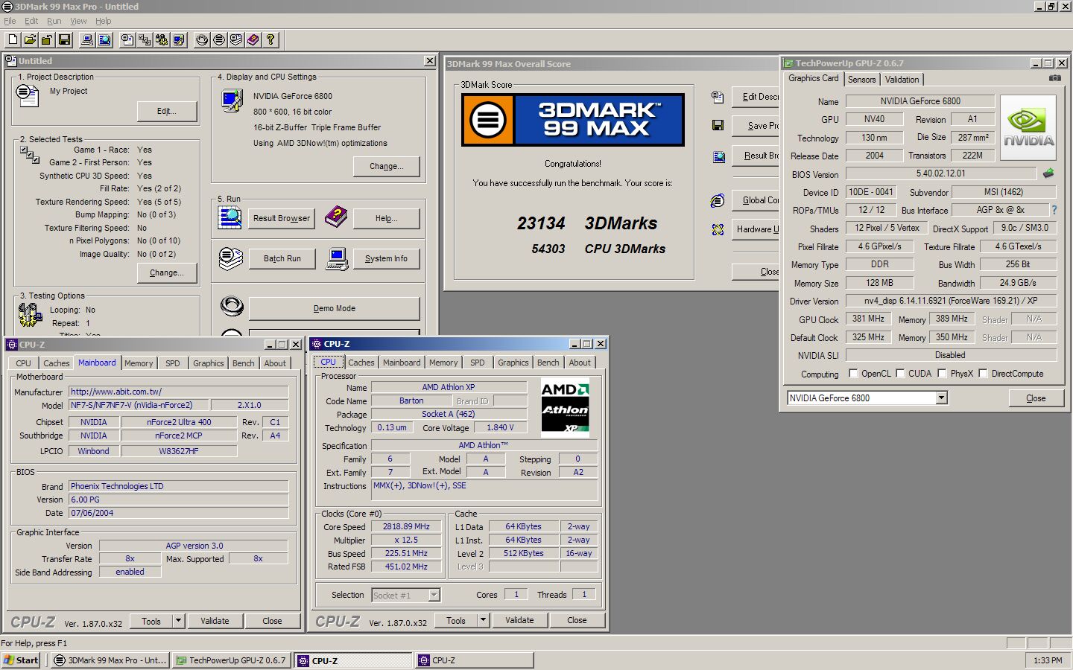The width and height of the screenshot is (1073, 670).
Task: Click the 23134 3DMarks score text
Action: coord(587,223)
